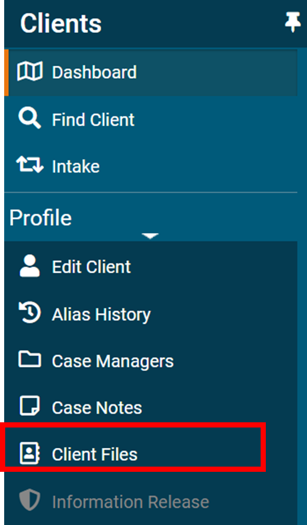Toggle the sidebar pin at the top

point(293,22)
